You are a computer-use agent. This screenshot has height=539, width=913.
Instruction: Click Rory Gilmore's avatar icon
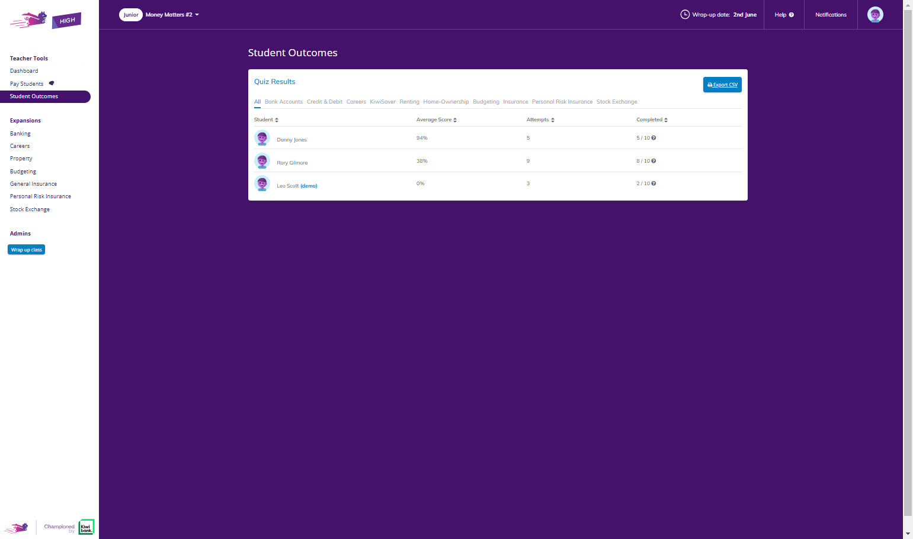262,161
